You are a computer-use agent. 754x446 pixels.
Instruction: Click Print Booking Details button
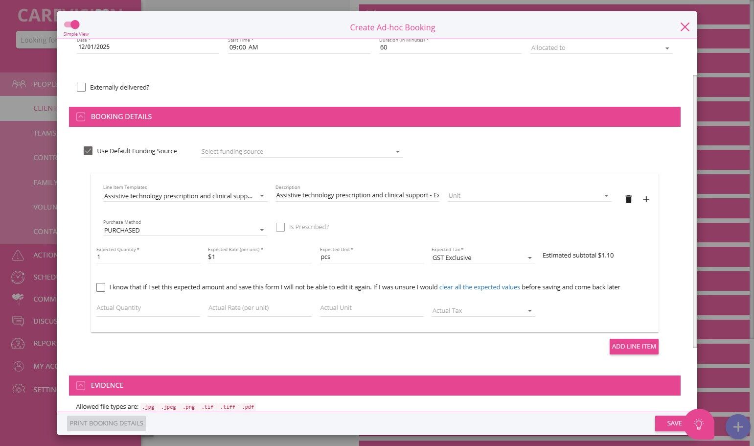pyautogui.click(x=106, y=423)
